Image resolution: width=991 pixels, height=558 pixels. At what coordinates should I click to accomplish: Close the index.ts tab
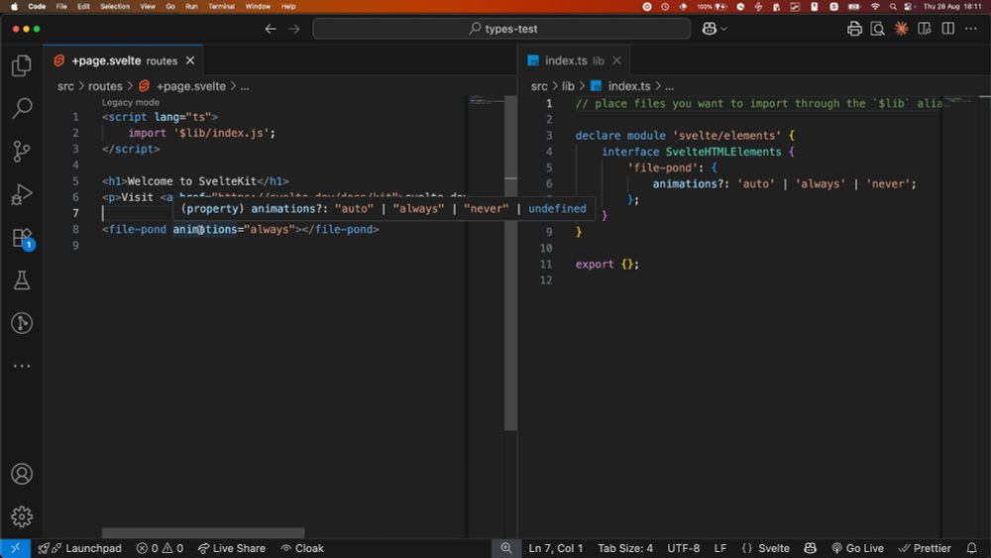coord(616,60)
